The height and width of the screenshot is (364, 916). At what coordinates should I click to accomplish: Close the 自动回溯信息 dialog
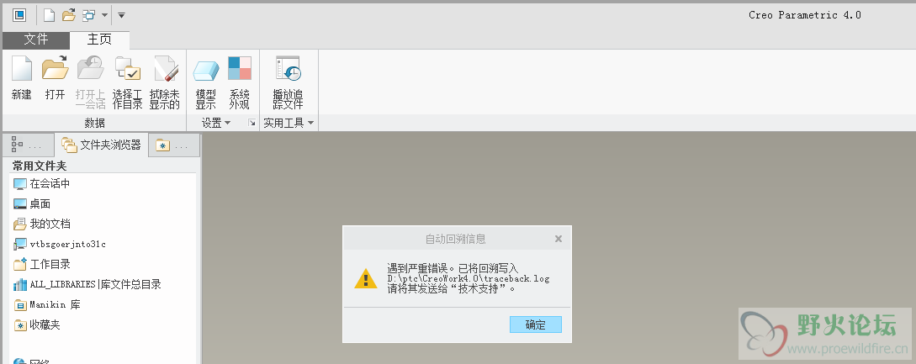tap(559, 239)
